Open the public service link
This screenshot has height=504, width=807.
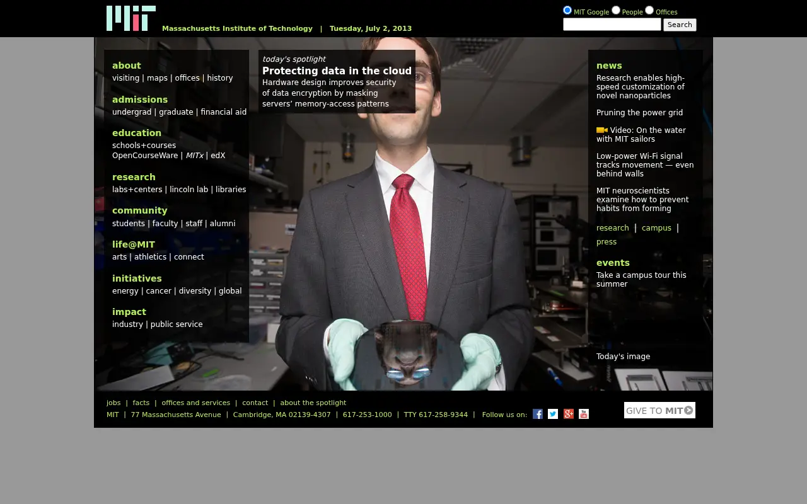(177, 324)
